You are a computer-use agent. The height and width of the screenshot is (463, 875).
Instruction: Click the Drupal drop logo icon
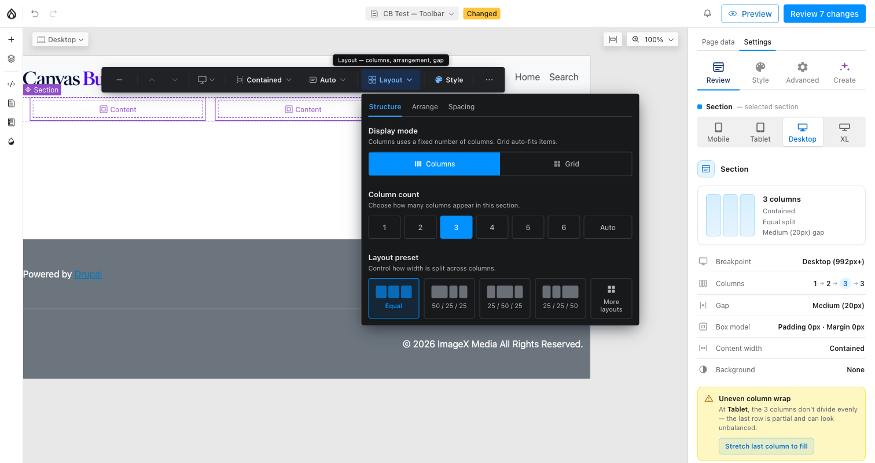pos(12,13)
